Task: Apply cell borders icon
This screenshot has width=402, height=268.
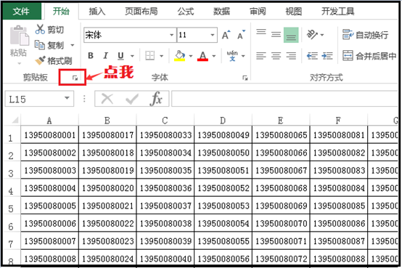Action: coord(150,55)
